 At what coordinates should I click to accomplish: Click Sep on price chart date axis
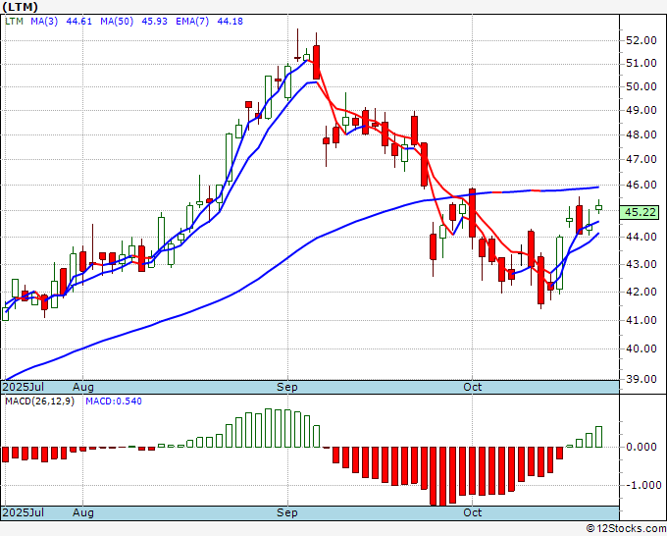click(x=287, y=387)
